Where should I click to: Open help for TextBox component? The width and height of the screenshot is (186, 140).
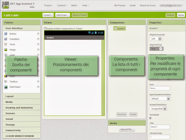coord(38,82)
